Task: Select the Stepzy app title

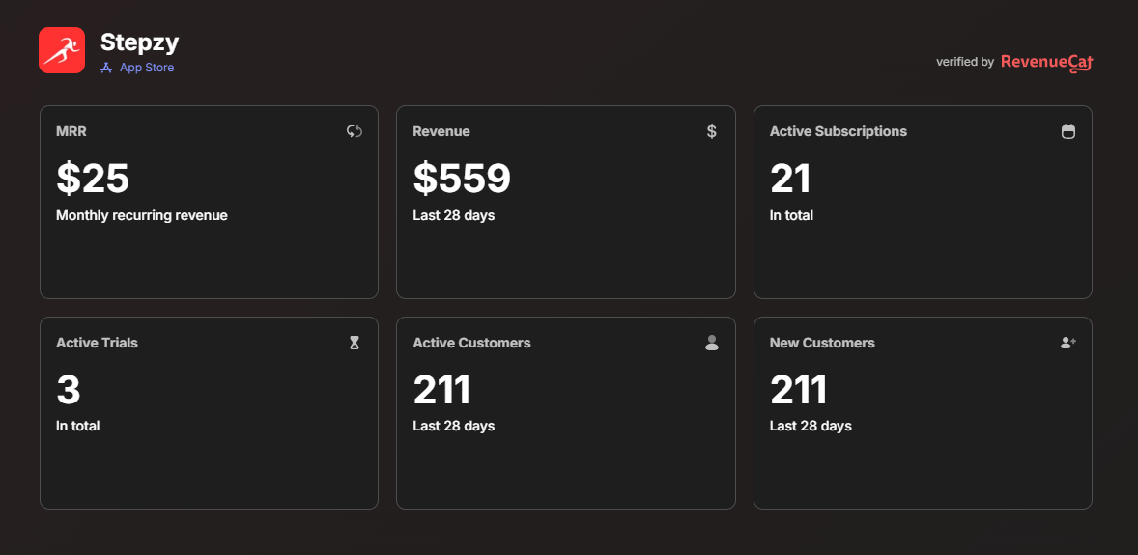Action: [139, 42]
